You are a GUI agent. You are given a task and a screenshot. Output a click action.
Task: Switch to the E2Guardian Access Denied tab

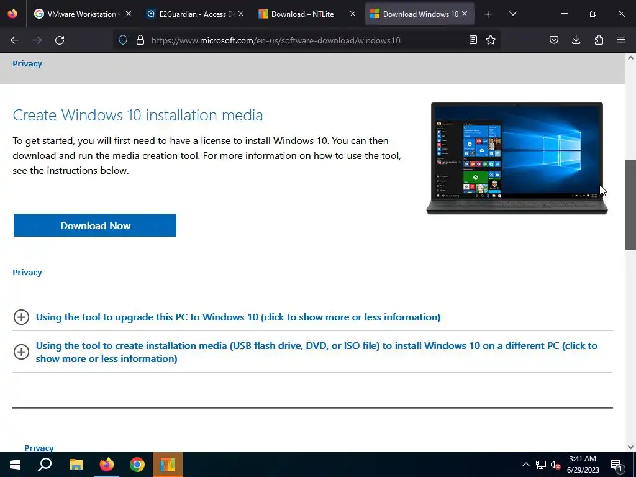196,14
